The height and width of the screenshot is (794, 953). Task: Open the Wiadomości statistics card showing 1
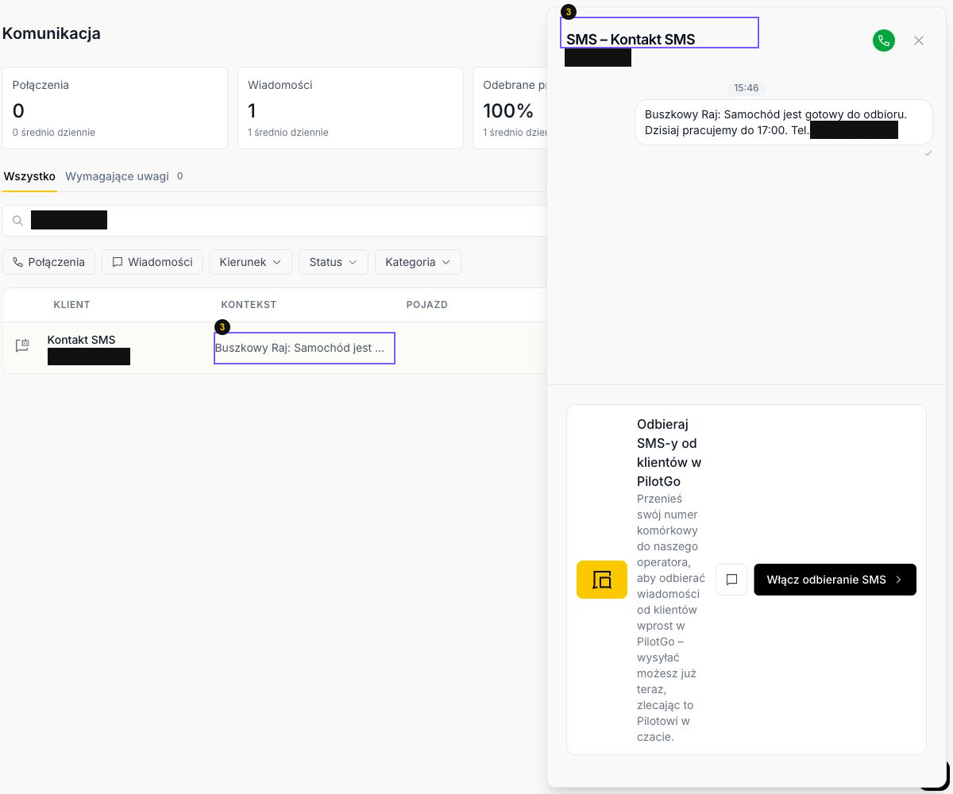tap(350, 108)
